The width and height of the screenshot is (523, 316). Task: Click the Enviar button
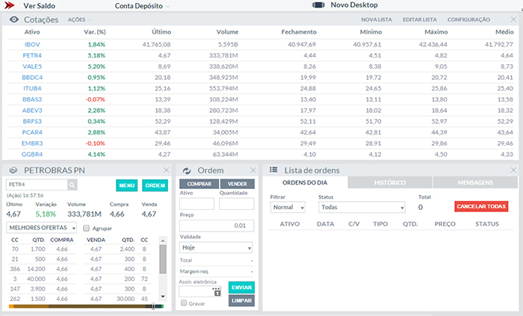[x=241, y=287]
